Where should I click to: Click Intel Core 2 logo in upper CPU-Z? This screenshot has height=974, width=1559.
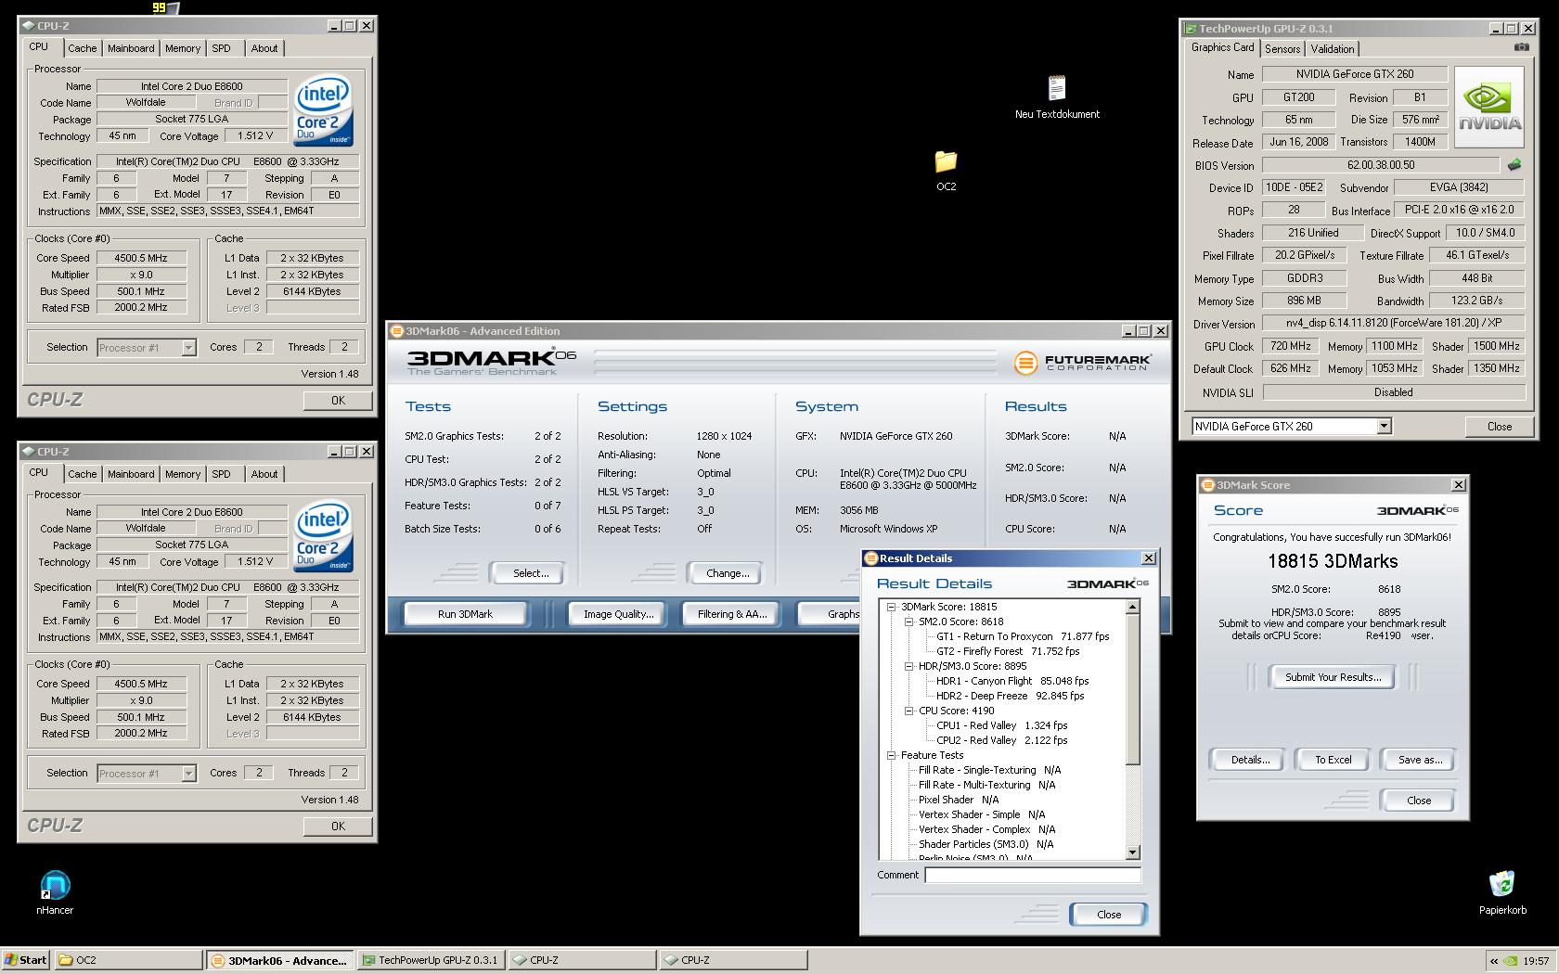point(323,110)
